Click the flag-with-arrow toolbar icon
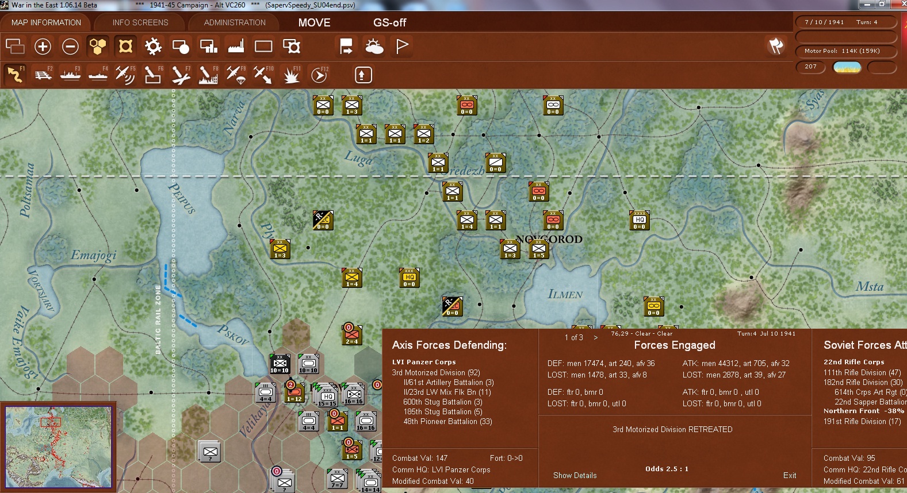This screenshot has height=493, width=907. click(x=346, y=46)
